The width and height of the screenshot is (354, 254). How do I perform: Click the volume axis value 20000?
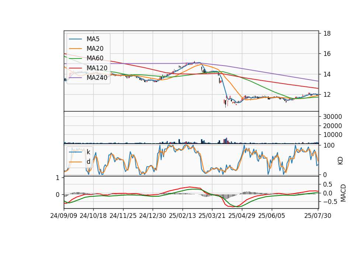coord(333,126)
